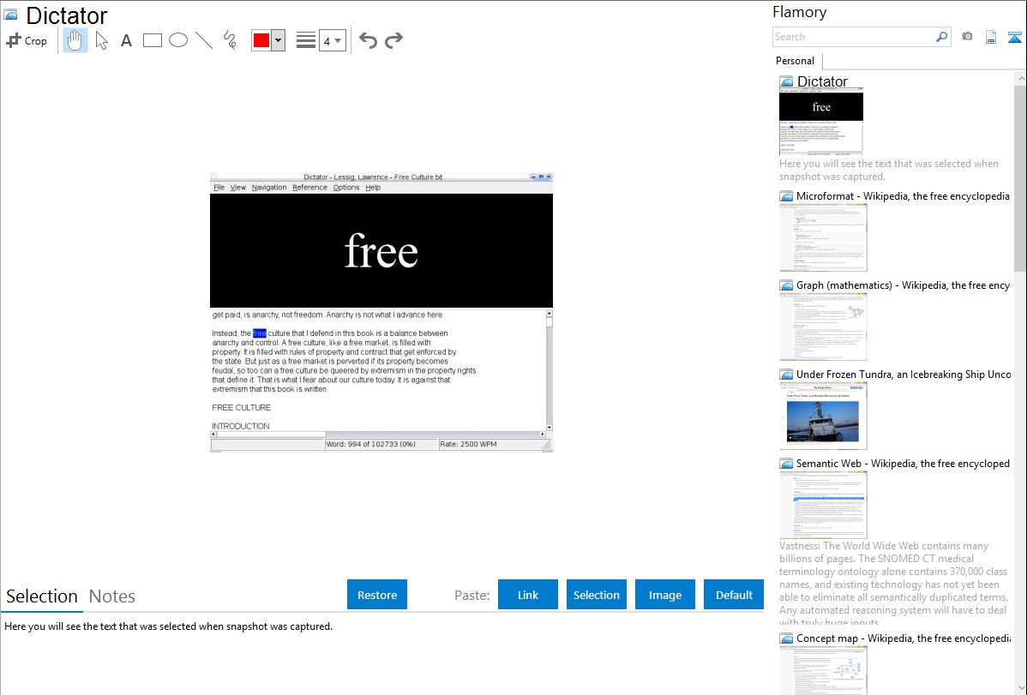The image size is (1027, 695).
Task: Open File menu in Dictator snapshot
Action: point(219,188)
